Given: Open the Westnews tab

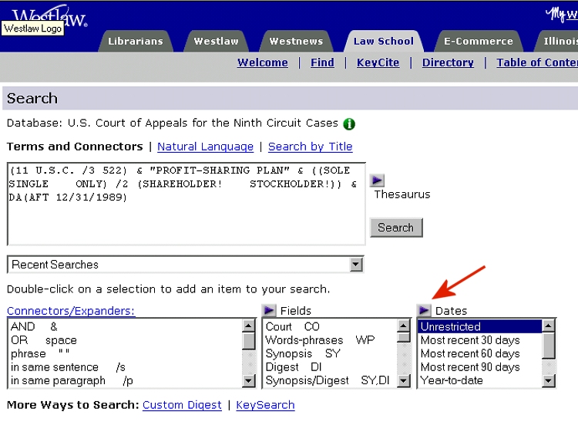Looking at the screenshot, I should pos(296,41).
